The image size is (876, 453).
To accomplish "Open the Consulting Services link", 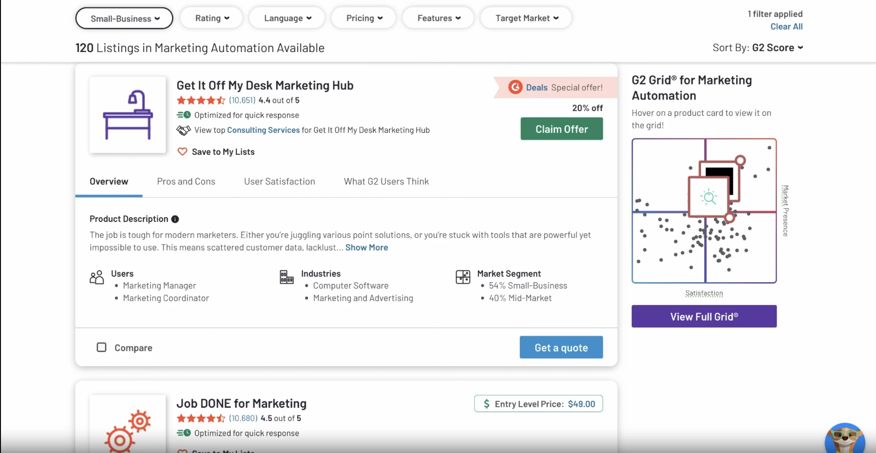I will pos(263,130).
